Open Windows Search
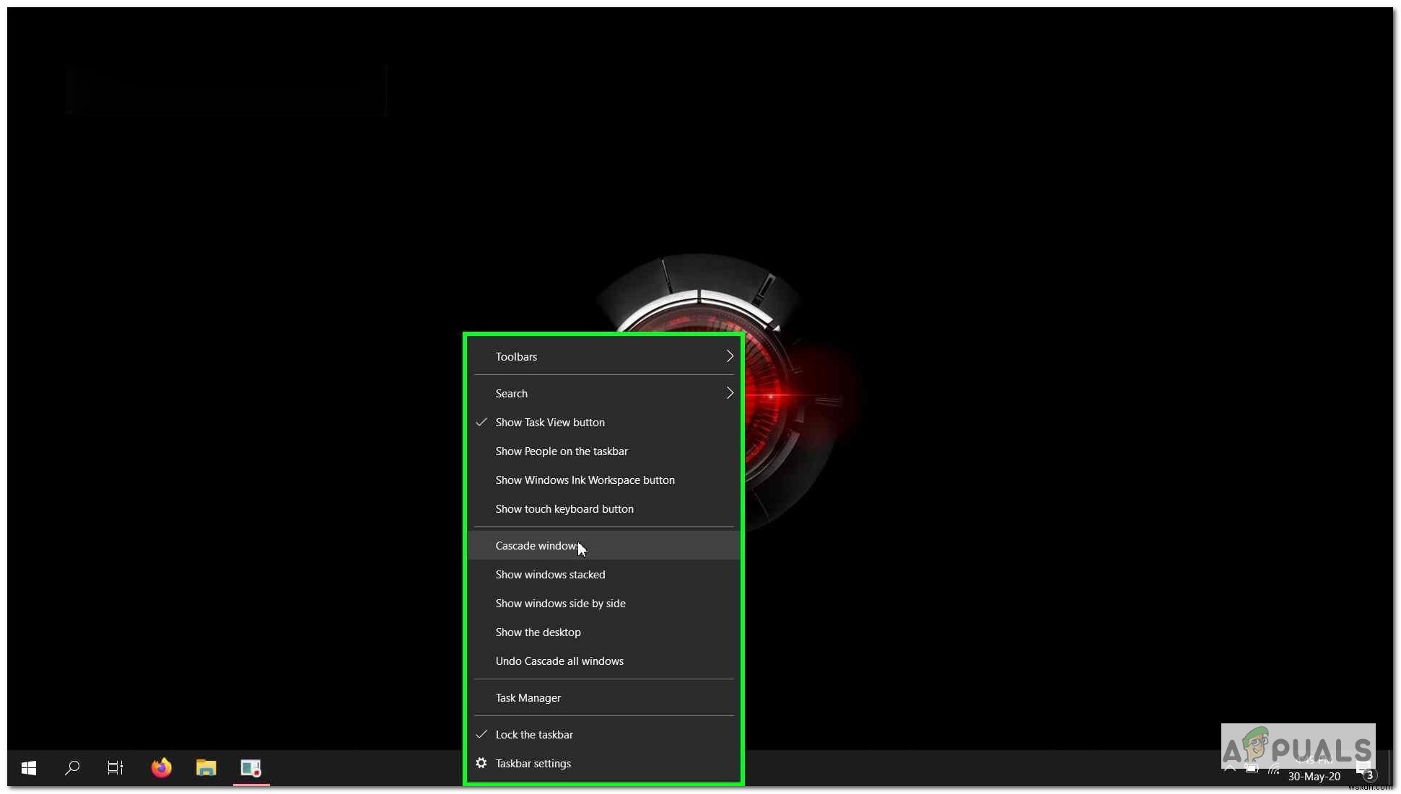1401x794 pixels. pyautogui.click(x=72, y=767)
